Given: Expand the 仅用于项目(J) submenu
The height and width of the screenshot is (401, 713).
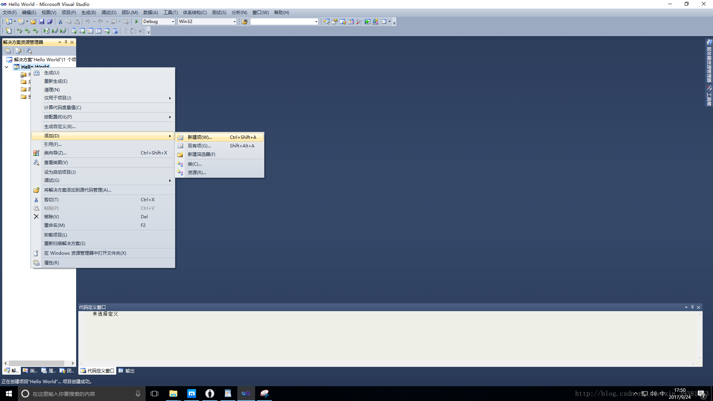Looking at the screenshot, I should [x=103, y=98].
